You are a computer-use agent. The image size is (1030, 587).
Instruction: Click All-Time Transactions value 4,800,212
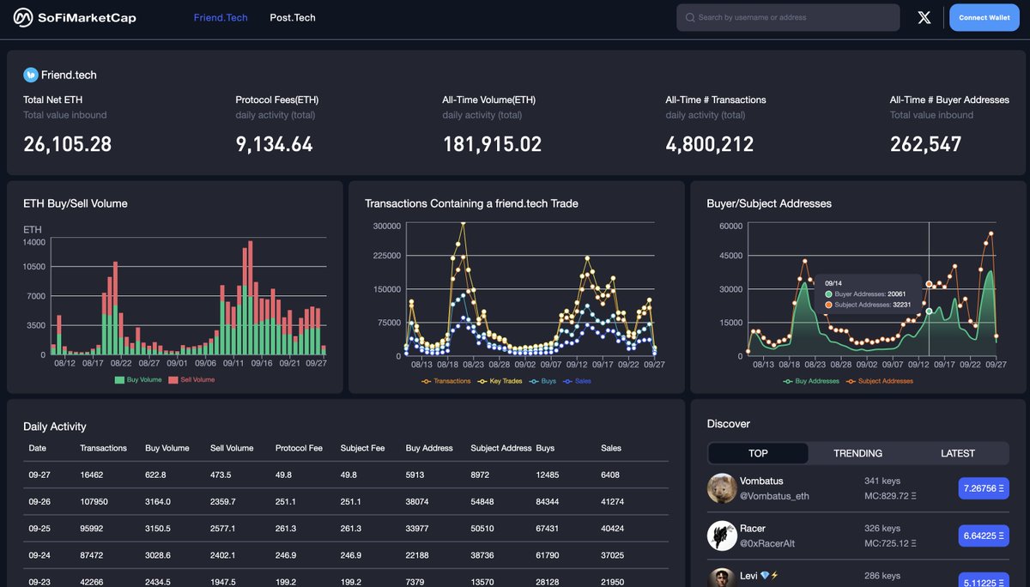(x=710, y=144)
